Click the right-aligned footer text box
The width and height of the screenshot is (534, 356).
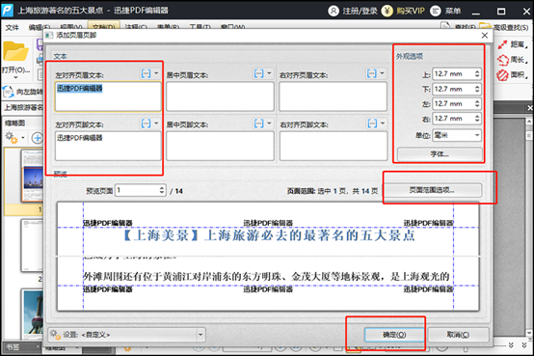click(x=334, y=146)
